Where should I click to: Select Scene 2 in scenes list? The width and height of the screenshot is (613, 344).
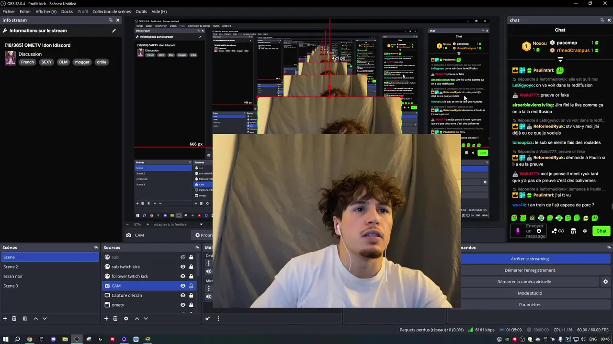[50, 267]
